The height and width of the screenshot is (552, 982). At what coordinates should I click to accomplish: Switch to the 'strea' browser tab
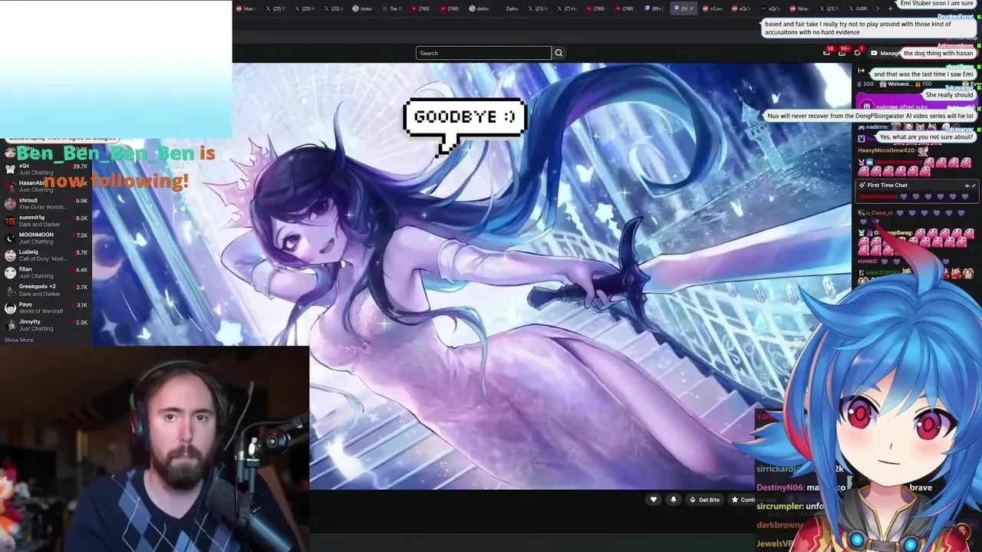pos(362,8)
